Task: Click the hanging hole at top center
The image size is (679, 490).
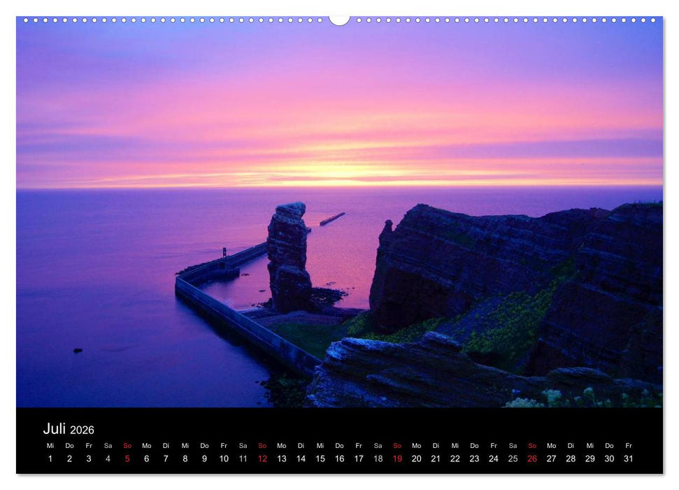Action: [339, 20]
